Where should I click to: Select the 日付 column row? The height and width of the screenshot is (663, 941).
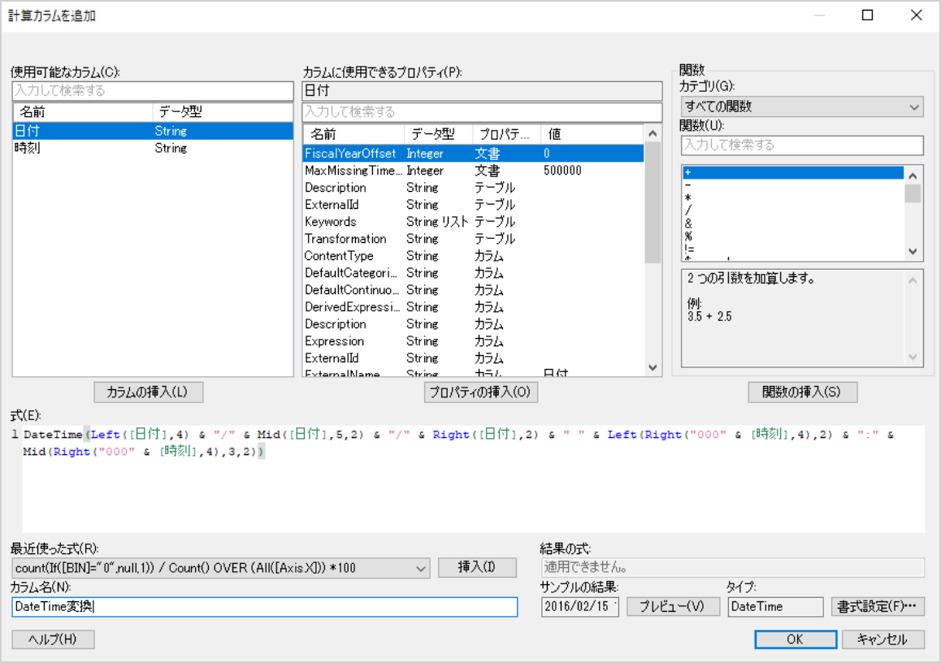[x=153, y=131]
